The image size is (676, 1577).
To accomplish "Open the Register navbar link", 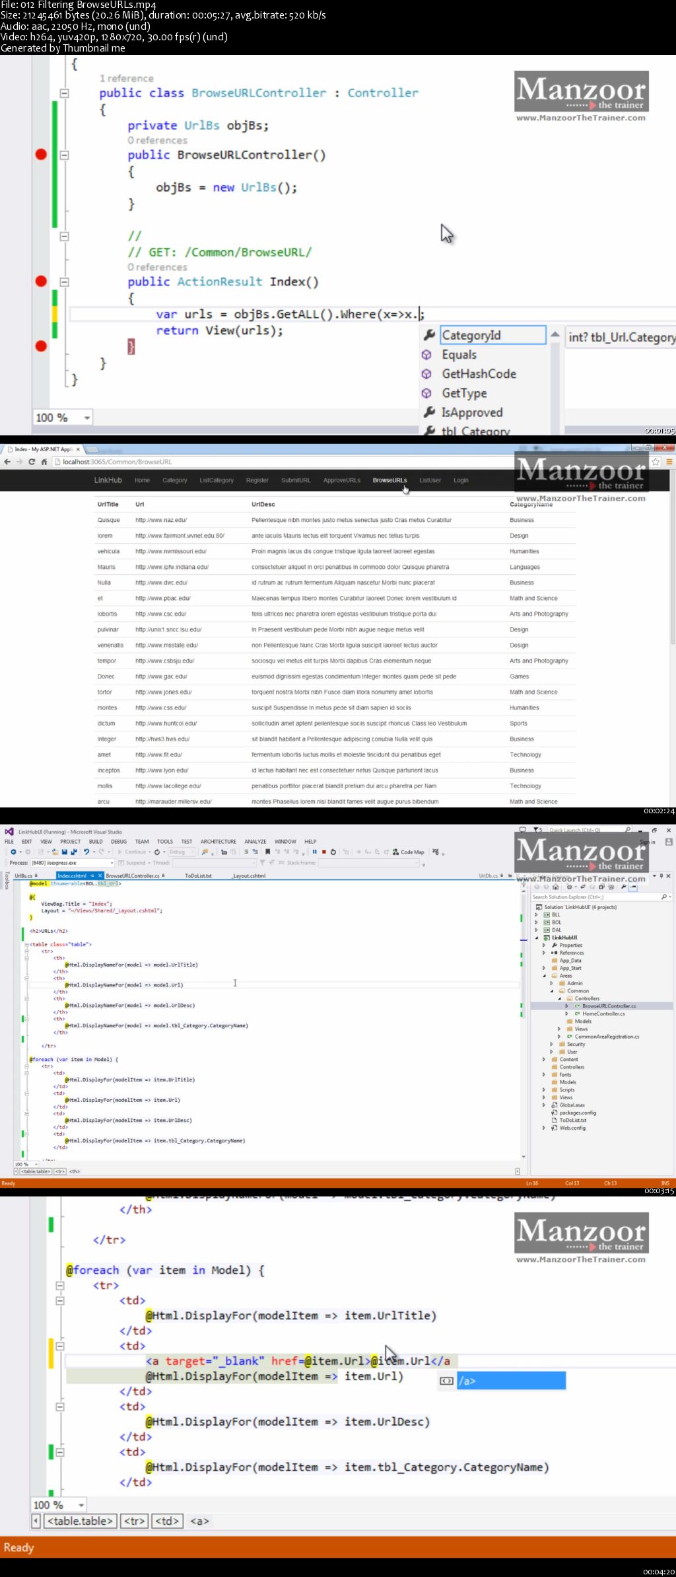I will [x=257, y=480].
